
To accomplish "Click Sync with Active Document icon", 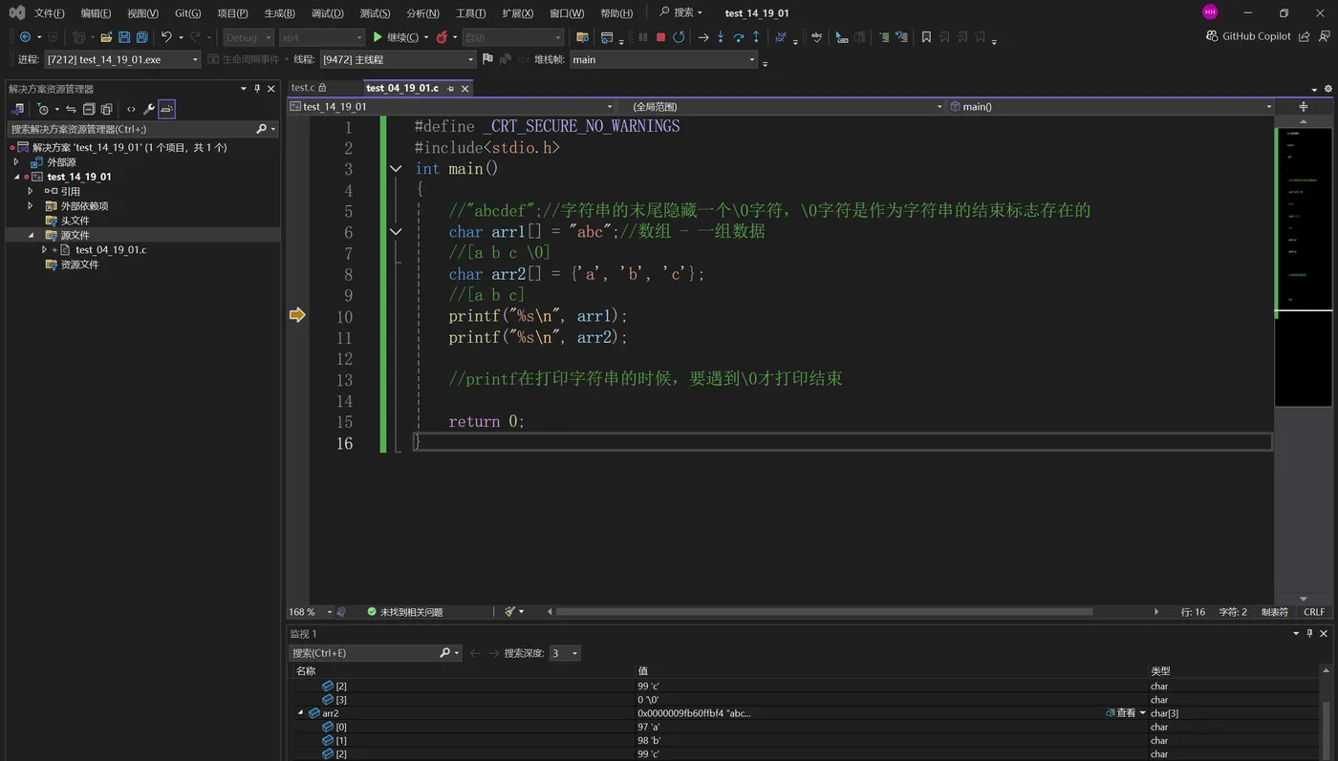I will [x=71, y=109].
